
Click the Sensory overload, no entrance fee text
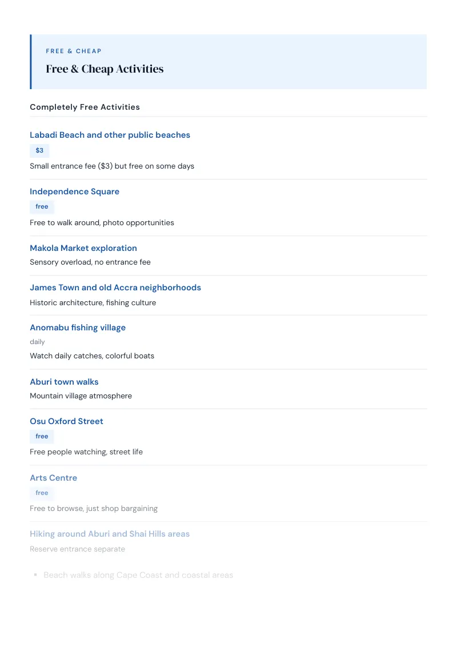click(90, 262)
